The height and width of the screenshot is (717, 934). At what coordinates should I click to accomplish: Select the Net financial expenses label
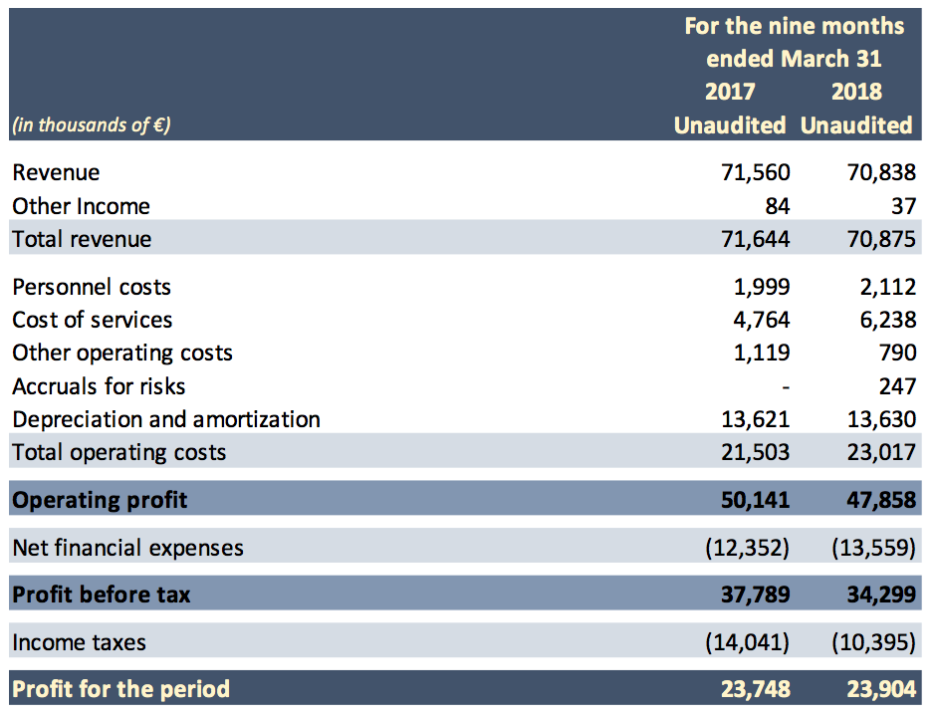pyautogui.click(x=127, y=547)
